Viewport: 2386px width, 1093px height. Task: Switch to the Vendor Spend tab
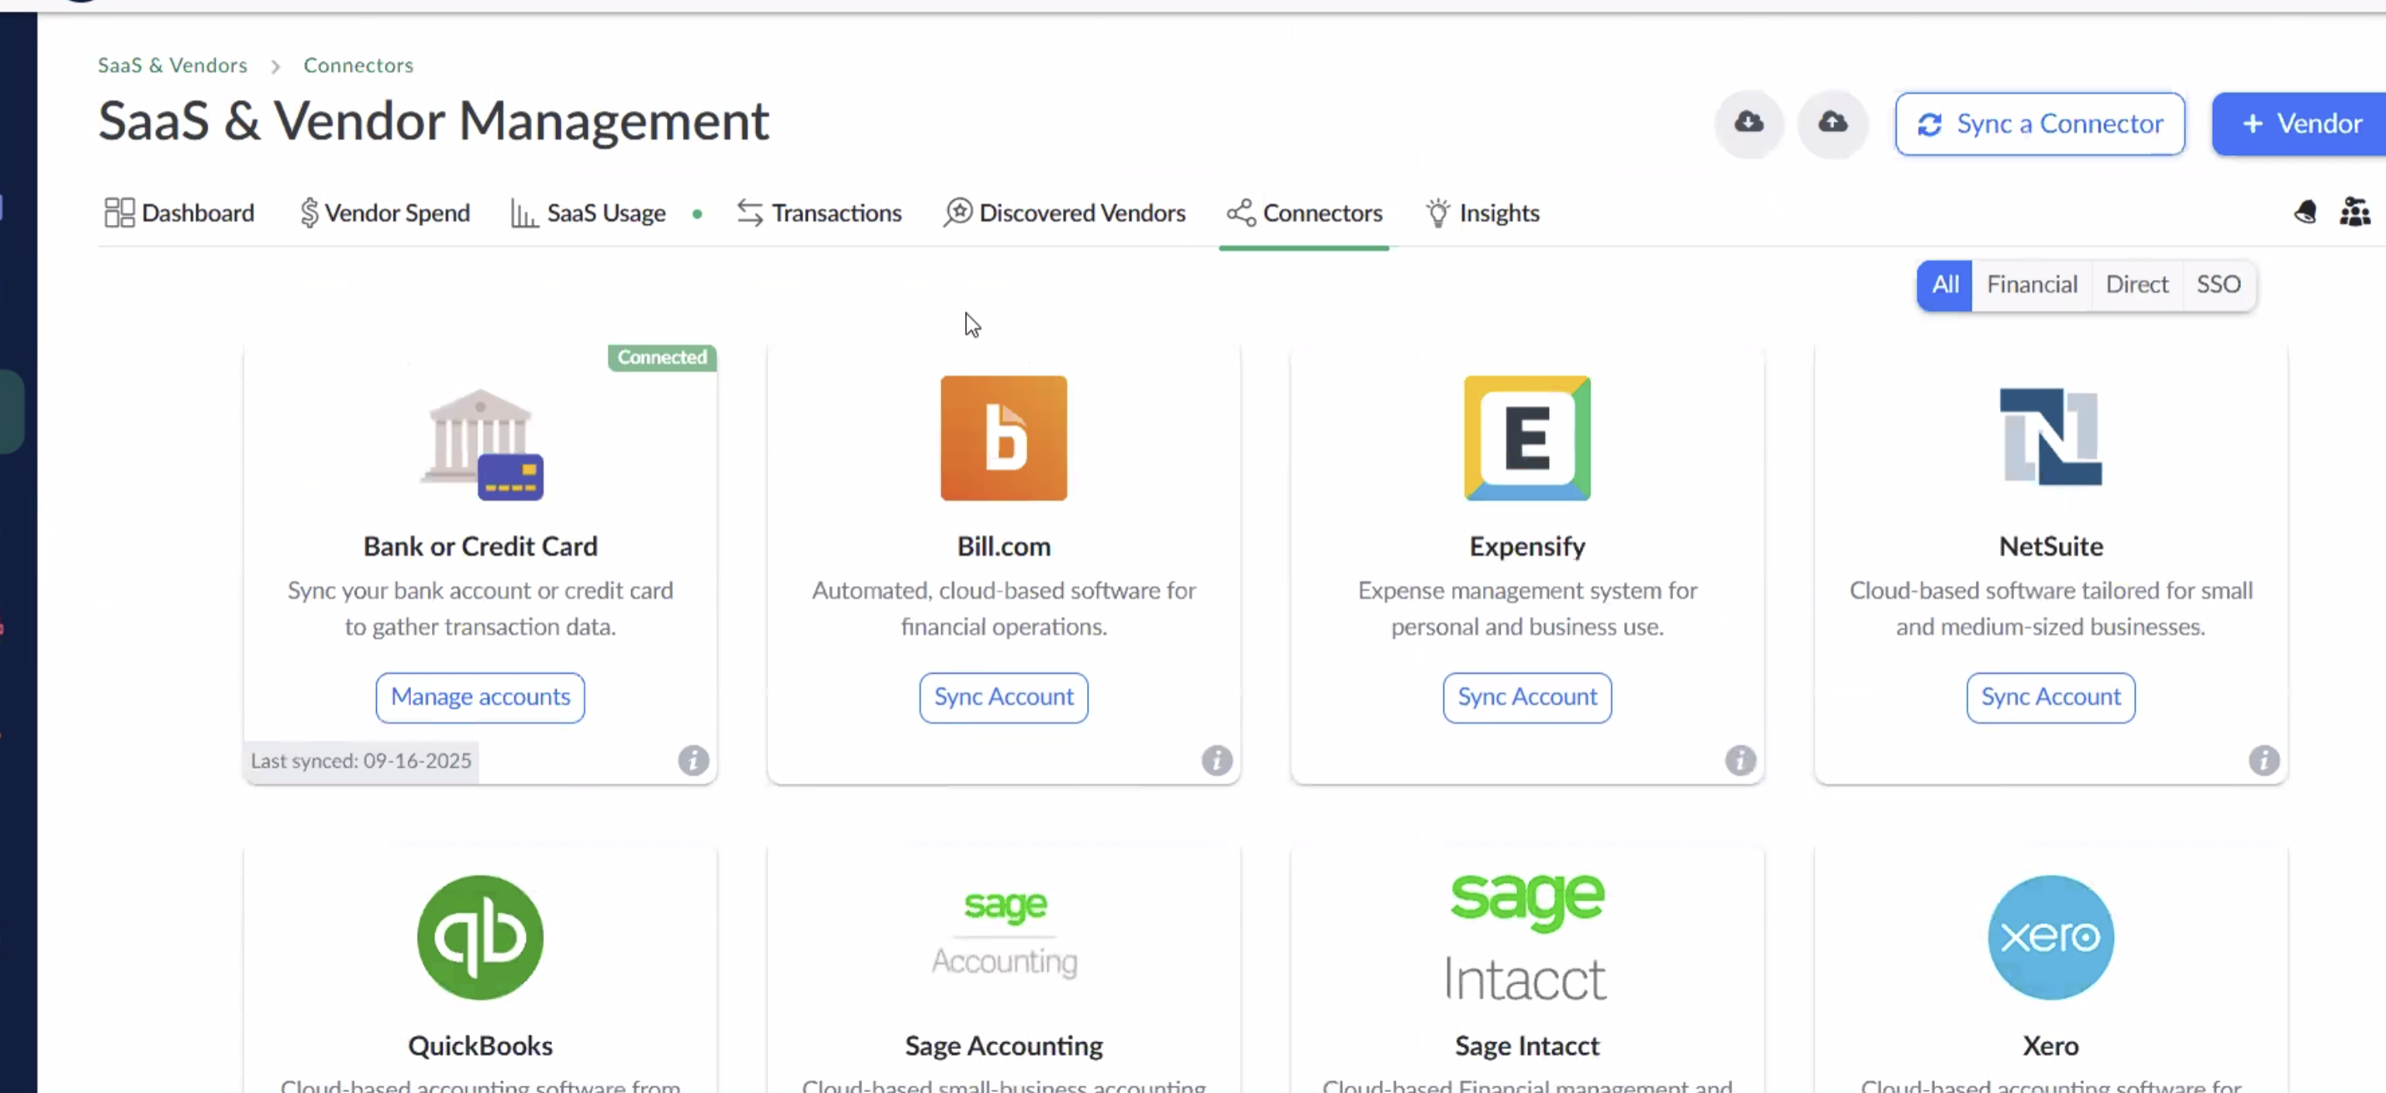tap(384, 213)
